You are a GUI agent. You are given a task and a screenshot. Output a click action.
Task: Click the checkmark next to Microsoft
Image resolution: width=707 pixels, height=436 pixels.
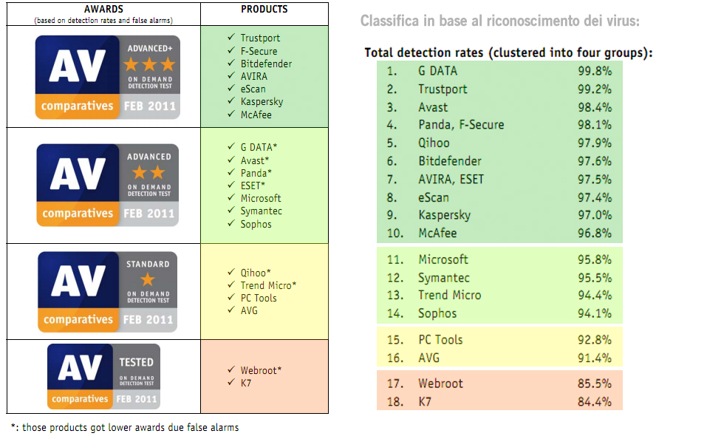point(232,198)
